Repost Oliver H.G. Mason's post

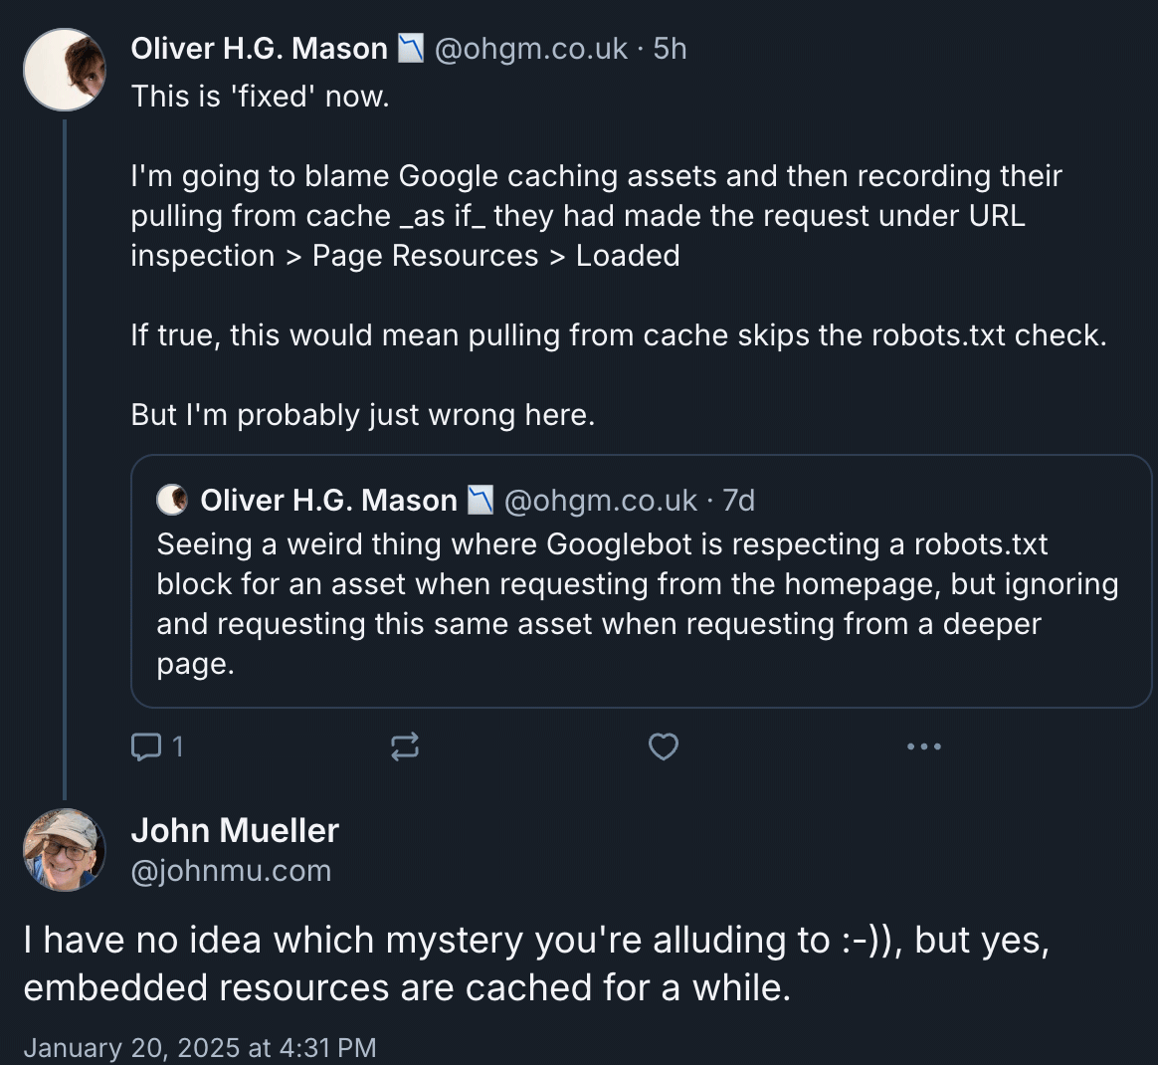pos(404,746)
